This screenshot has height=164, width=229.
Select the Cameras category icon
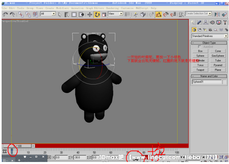click(210, 30)
